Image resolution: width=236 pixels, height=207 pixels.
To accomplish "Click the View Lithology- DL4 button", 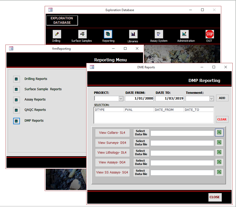I will pos(112,152).
